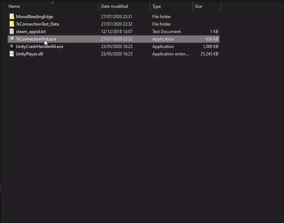Image resolution: width=284 pixels, height=223 pixels.
Task: Click TsConnectionTest.exe's 27/07/2020 22:32 date
Action: pyautogui.click(x=117, y=39)
